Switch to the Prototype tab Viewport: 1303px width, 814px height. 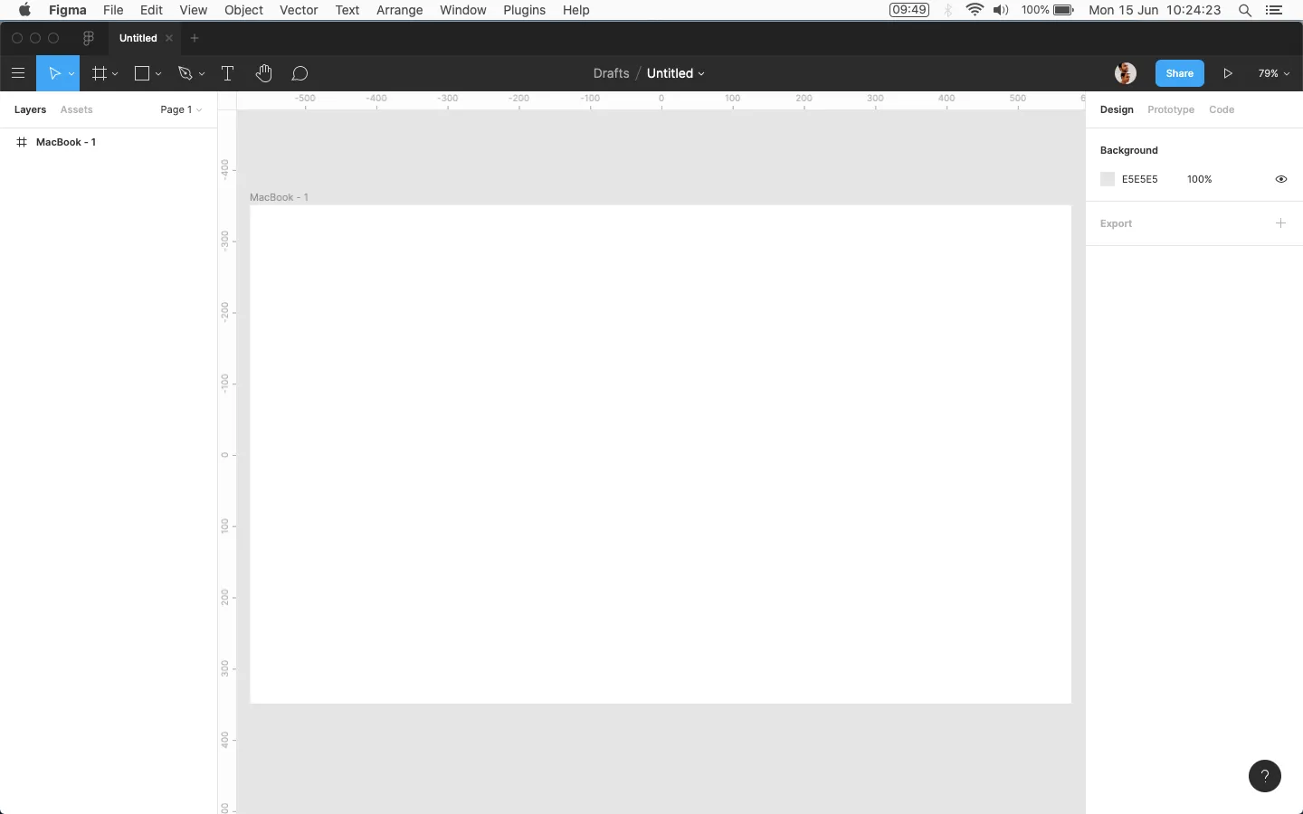(x=1171, y=109)
